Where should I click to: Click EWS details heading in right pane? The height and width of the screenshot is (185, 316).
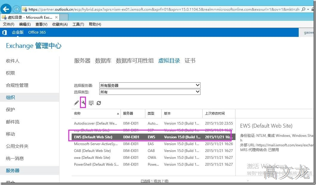[266, 126]
